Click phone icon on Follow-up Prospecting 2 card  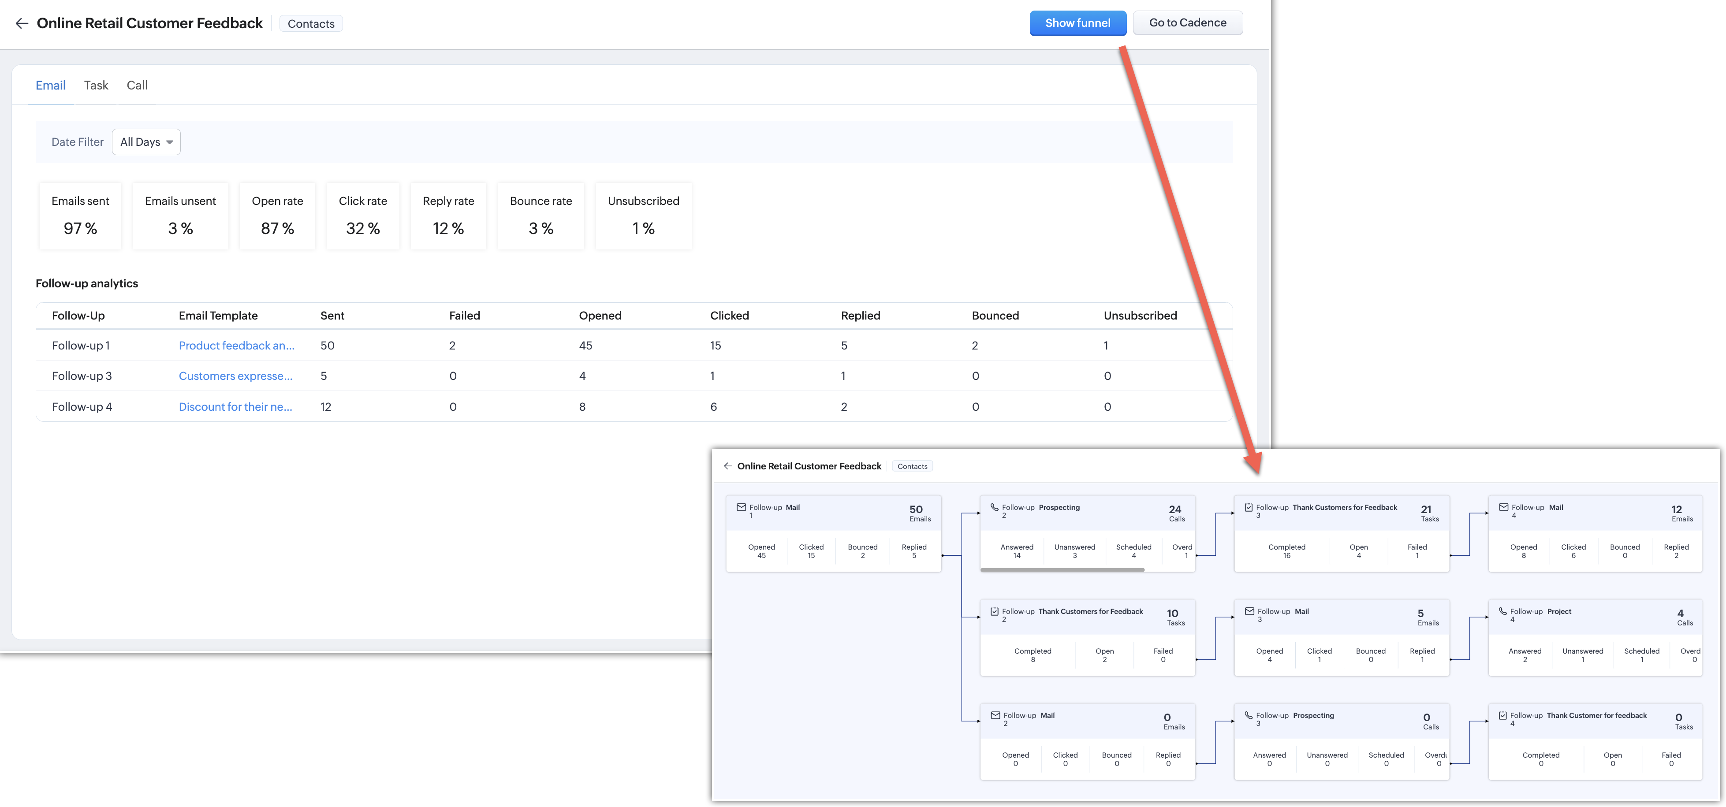[994, 508]
